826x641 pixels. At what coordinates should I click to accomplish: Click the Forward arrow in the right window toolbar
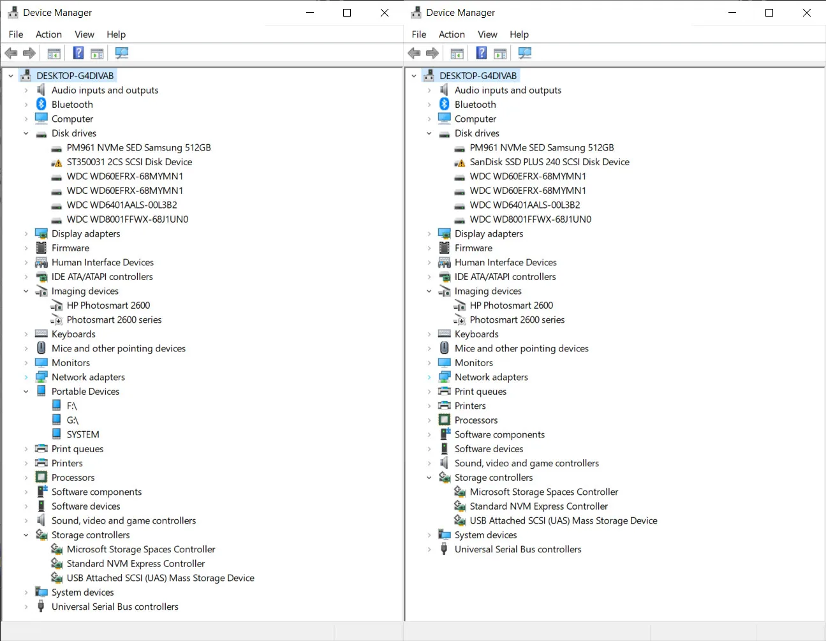[432, 54]
